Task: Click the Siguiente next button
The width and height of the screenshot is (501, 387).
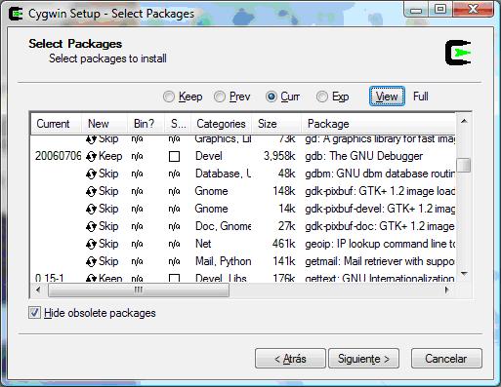Action: pos(363,359)
